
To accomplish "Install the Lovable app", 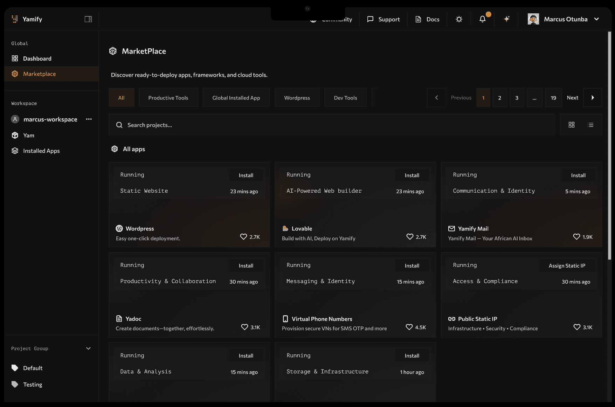I will point(412,175).
